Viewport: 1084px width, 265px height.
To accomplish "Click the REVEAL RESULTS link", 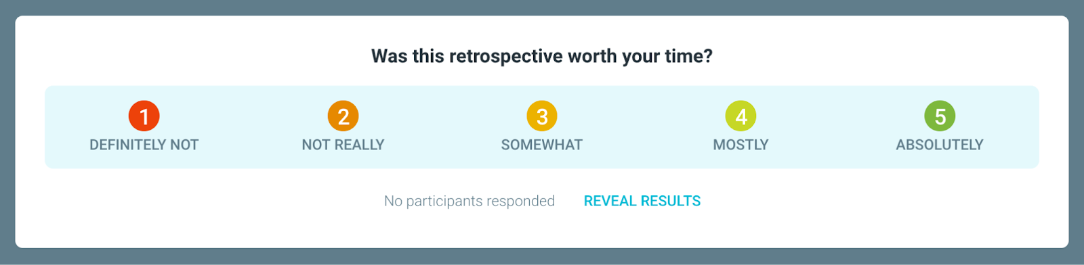I will 642,201.
